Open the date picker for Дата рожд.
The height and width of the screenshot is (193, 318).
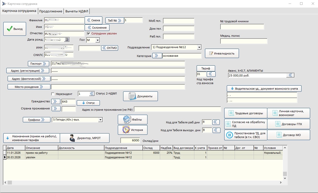click(67, 40)
